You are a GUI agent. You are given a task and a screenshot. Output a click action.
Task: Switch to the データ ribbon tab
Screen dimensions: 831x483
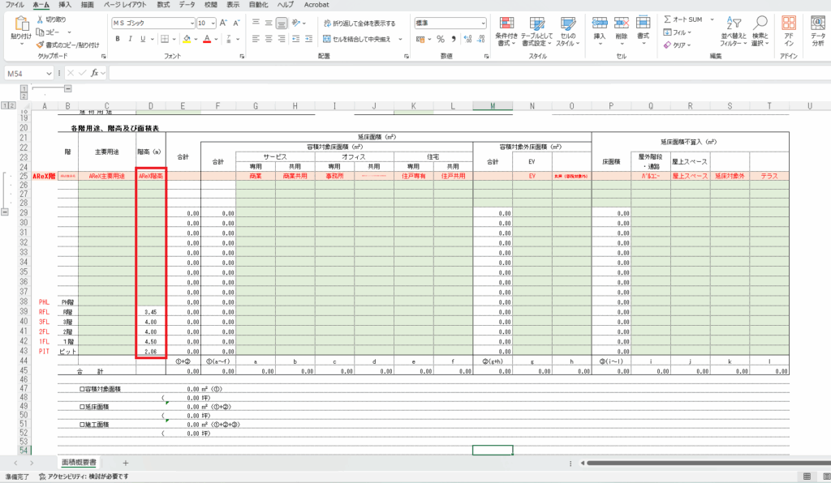(x=187, y=5)
